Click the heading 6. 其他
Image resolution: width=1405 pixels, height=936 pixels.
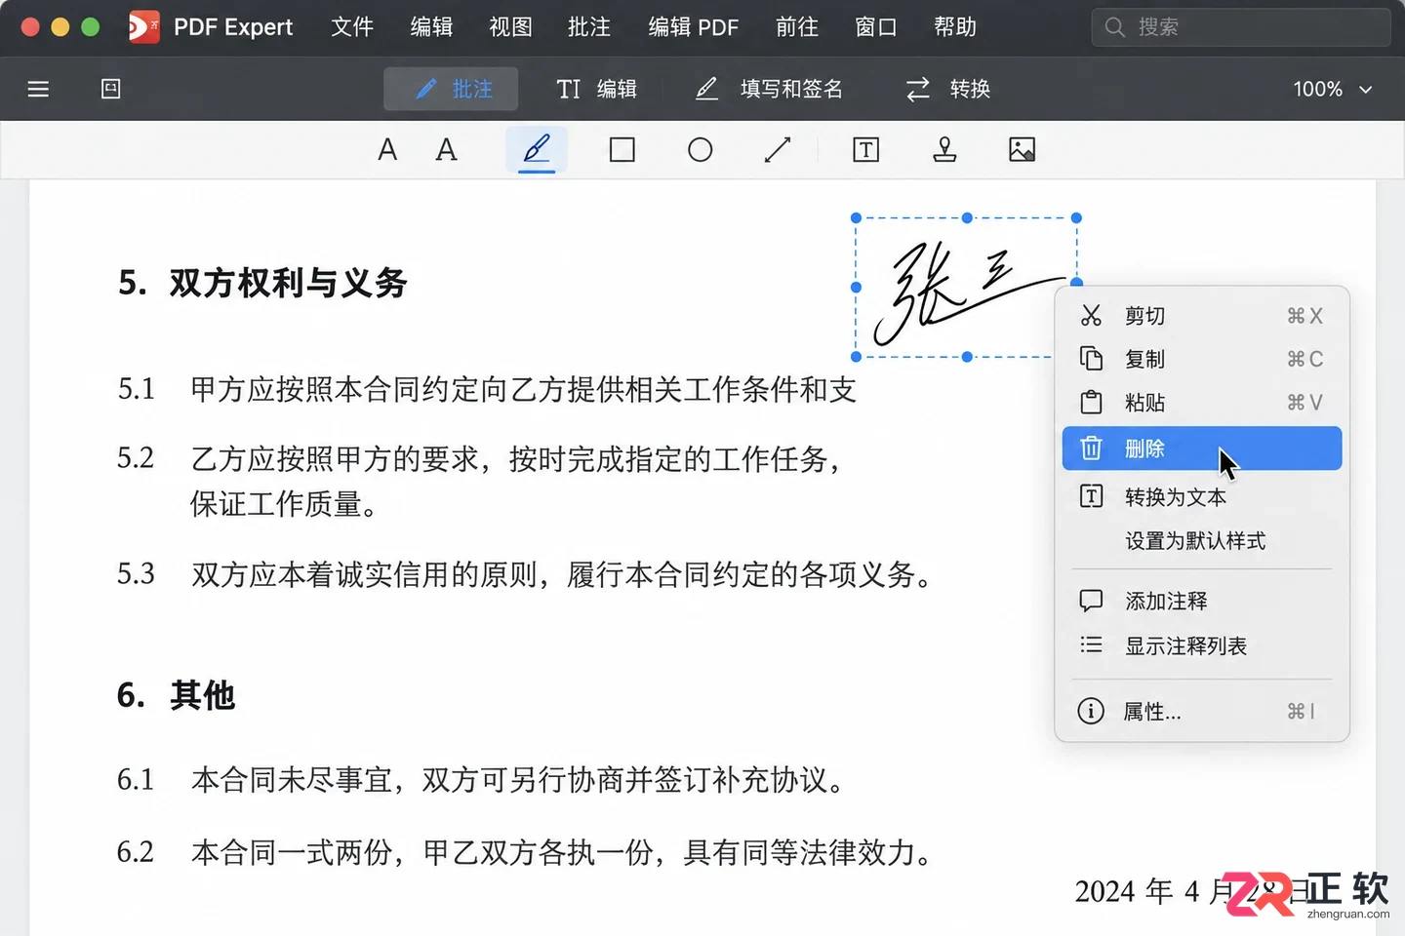176,695
